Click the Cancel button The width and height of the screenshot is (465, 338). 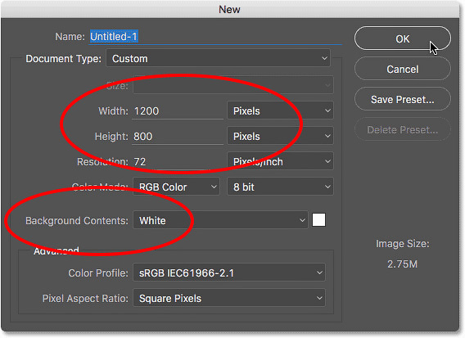coord(403,69)
